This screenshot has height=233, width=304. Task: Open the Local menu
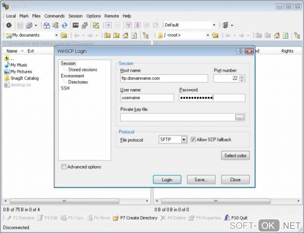[11, 16]
